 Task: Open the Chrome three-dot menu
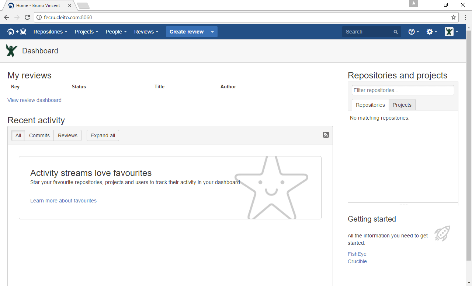pos(465,17)
